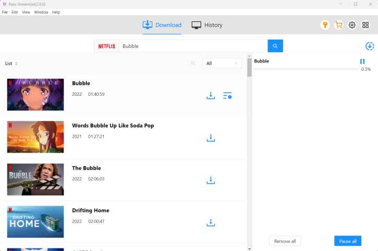Click the blue search button
Viewport: 378px width, 251px height.
tap(275, 46)
